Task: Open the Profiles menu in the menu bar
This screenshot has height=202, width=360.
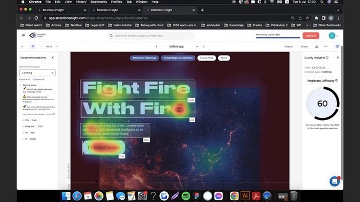Action: tap(116, 2)
